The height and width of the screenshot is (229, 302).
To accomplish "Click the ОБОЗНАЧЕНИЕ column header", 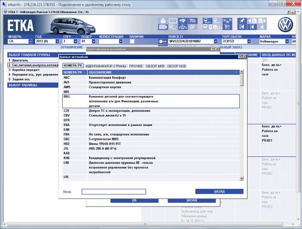I will pos(163,73).
